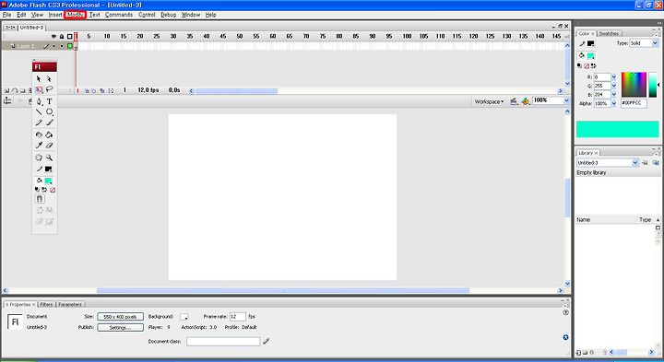Open the B value slider dropdown
This screenshot has height=362, width=664.
(x=613, y=95)
